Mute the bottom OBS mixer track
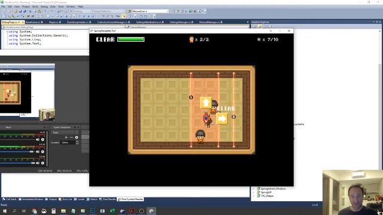 (38, 163)
